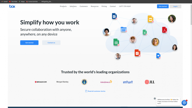This screenshot has height=108, width=192.
Task: Click the dark-haired woman avatar beside Slides icon
Action: click(172, 18)
